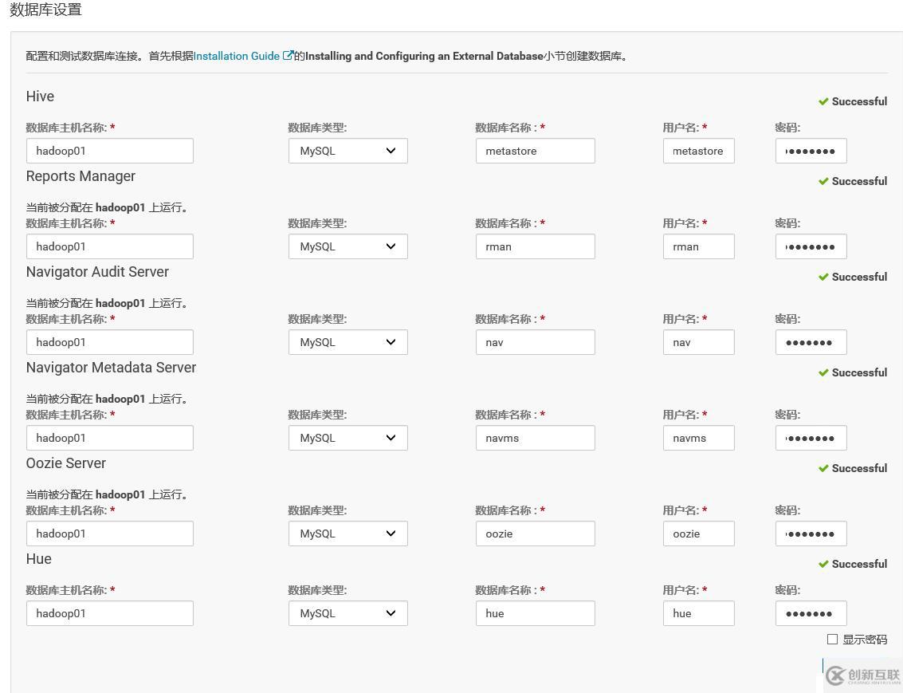Click Hue password field
The width and height of the screenshot is (903, 693).
[811, 613]
